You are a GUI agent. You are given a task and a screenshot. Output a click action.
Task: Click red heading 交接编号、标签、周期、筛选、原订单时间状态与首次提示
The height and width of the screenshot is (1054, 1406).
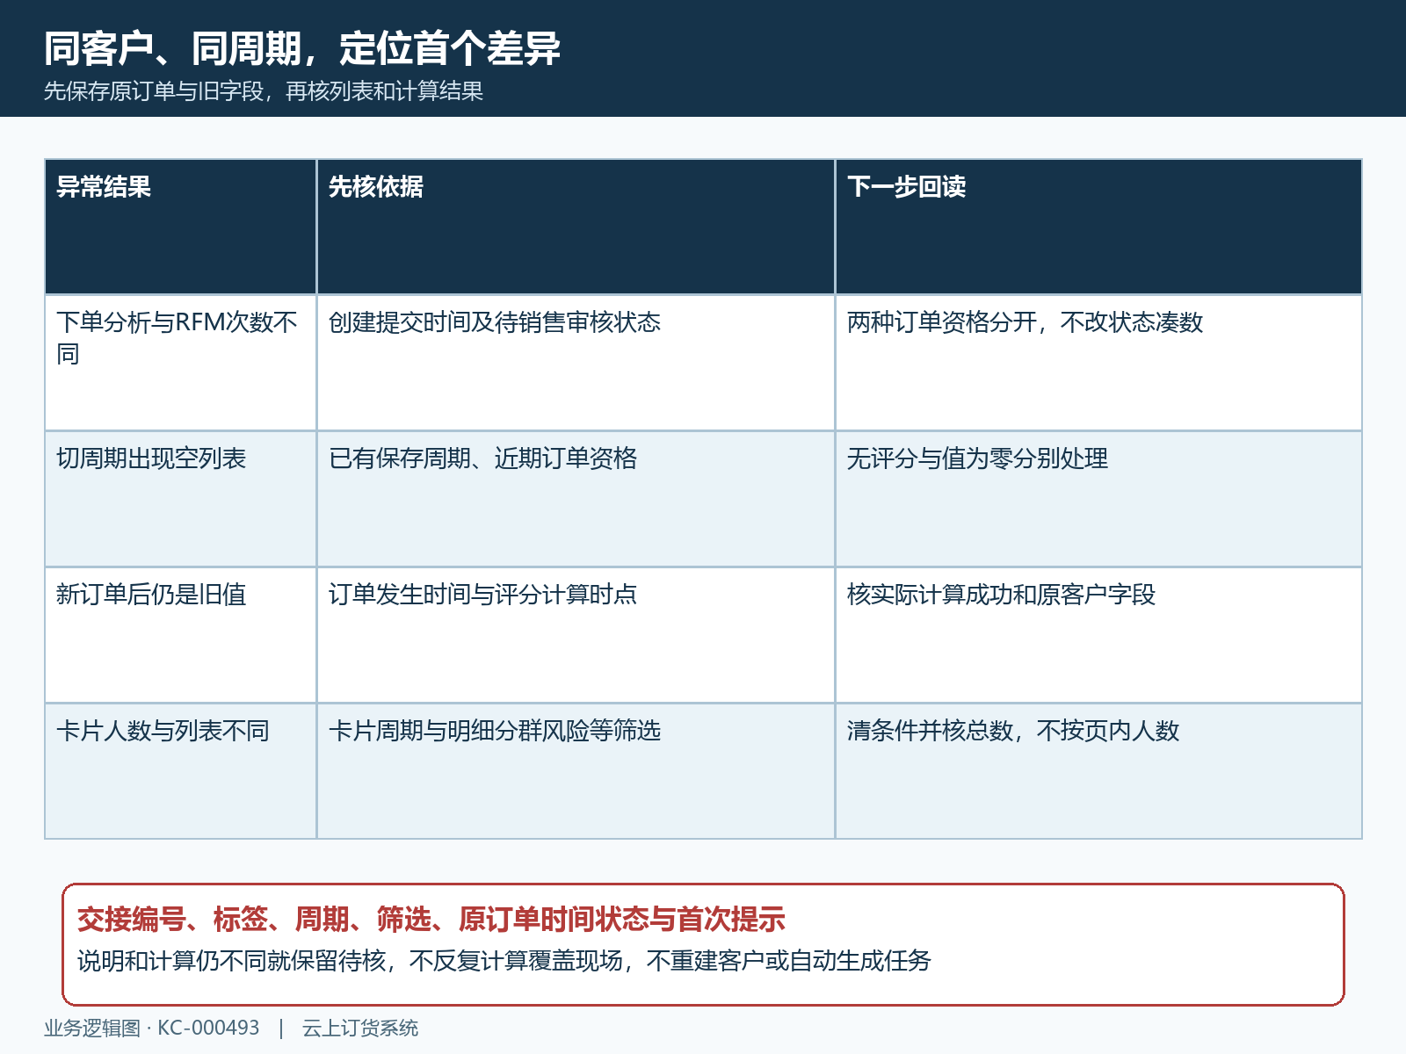[431, 920]
